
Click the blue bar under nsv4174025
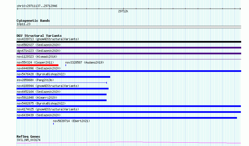coord(129,112)
